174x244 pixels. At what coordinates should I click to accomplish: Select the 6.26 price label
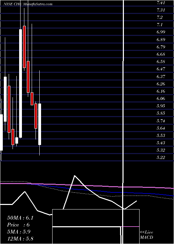[x=161, y=84]
